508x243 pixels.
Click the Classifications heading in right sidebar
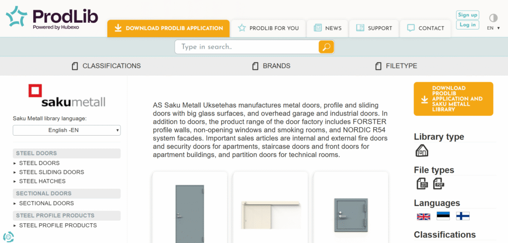coord(445,235)
